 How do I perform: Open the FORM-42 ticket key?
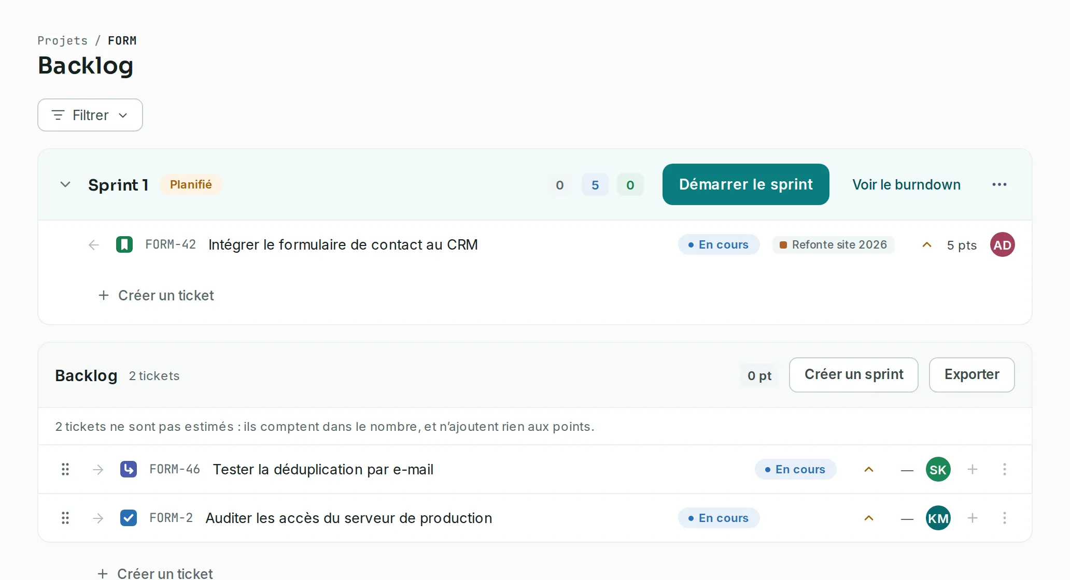[x=171, y=244]
